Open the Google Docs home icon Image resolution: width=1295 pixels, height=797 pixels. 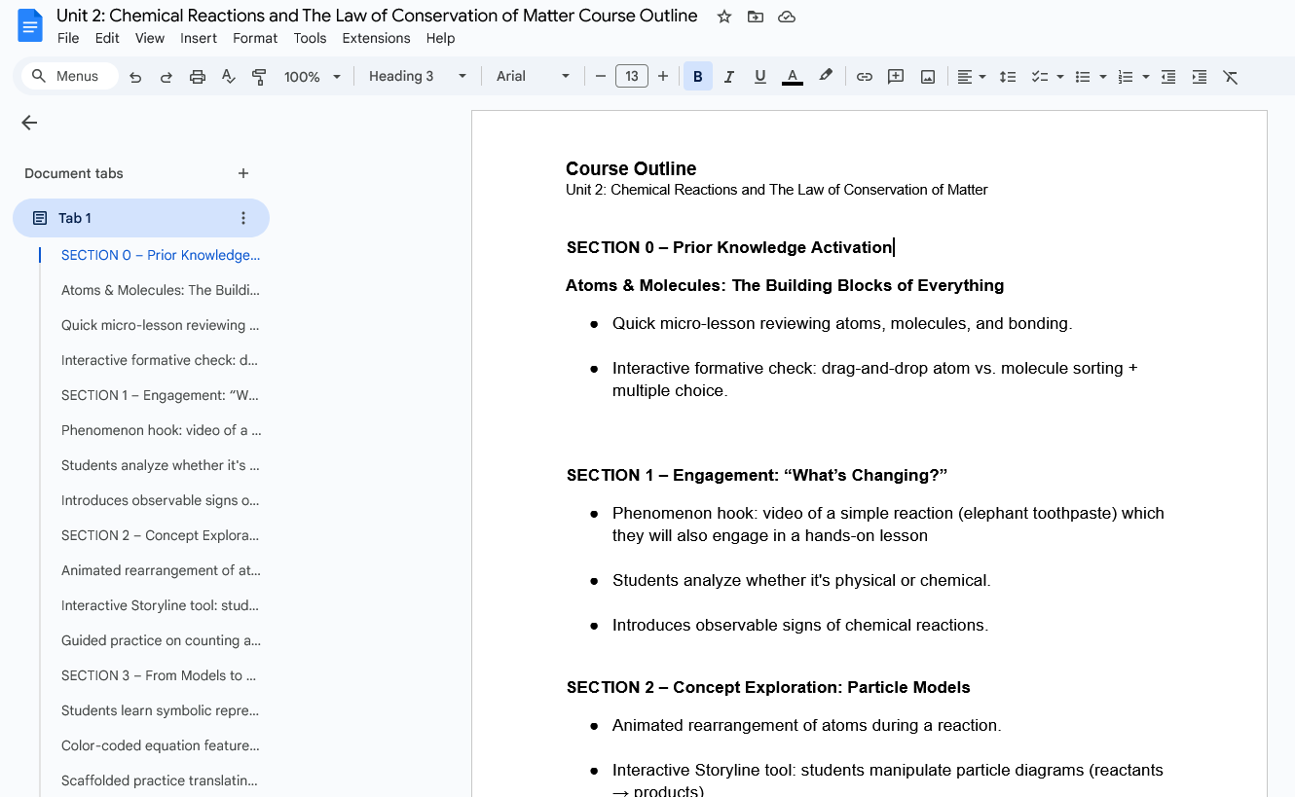pyautogui.click(x=30, y=25)
